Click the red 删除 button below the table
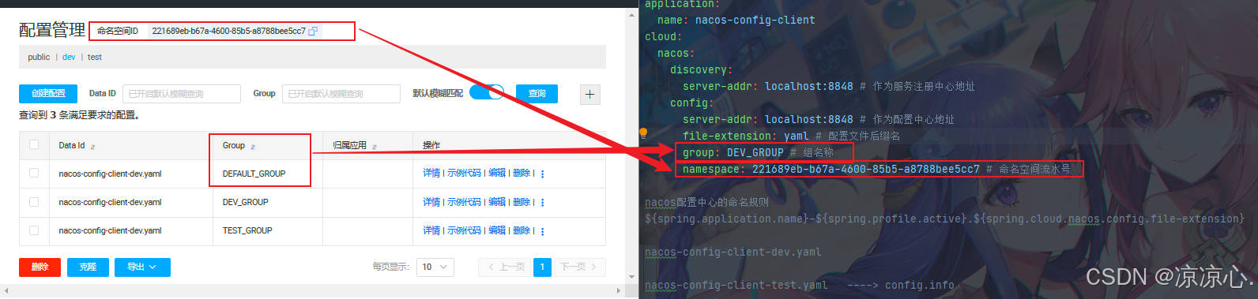Screen dimensions: 1258x299 click(40, 267)
